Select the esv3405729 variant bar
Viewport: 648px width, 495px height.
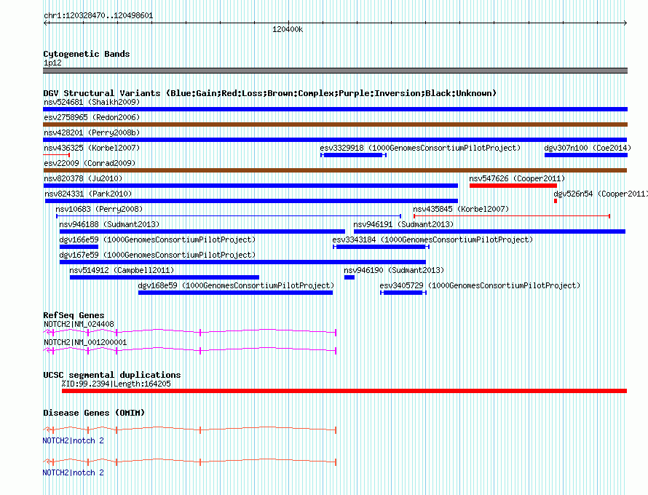click(x=403, y=293)
